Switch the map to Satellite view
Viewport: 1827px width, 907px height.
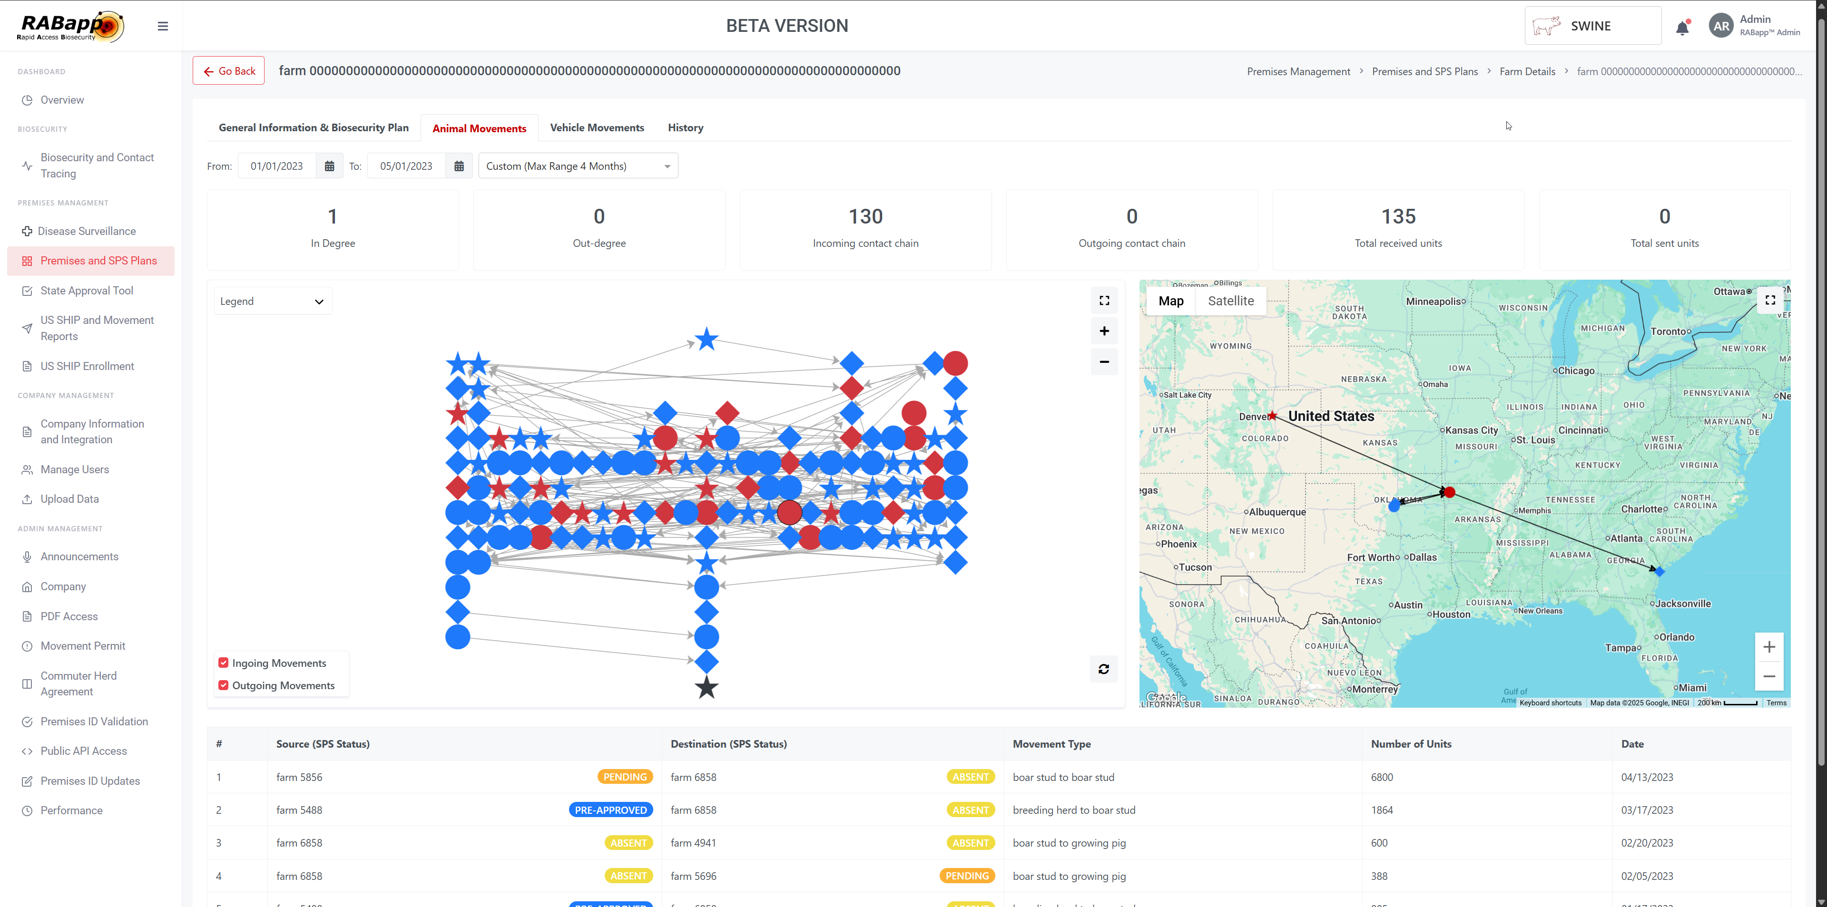pos(1230,301)
